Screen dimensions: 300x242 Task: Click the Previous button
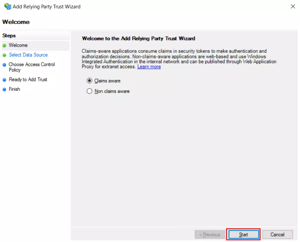pos(210,234)
